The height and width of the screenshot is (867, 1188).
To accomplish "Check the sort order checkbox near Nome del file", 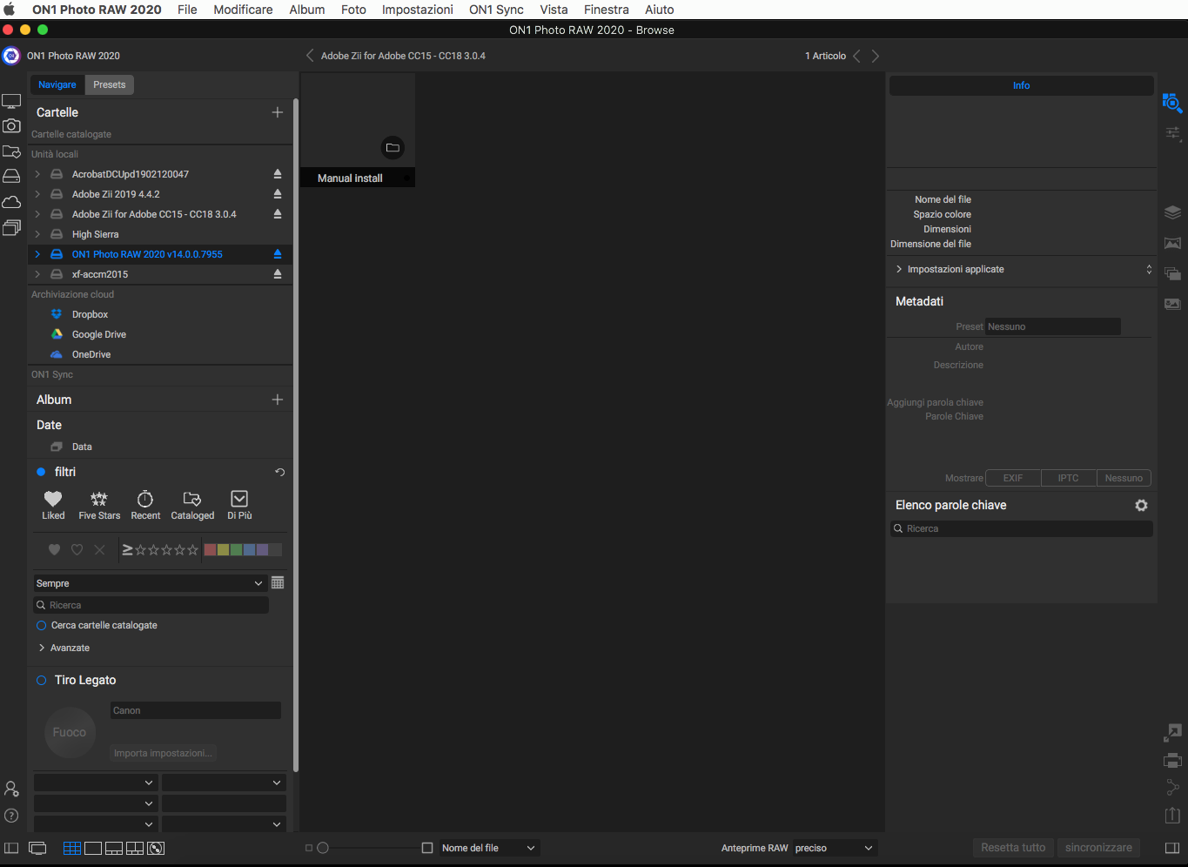I will pyautogui.click(x=427, y=848).
